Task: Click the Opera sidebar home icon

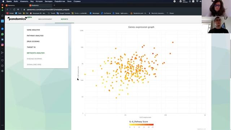Action: [3, 16]
